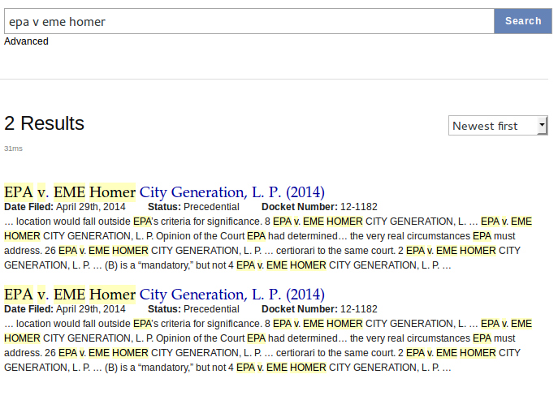558x396 pixels.
Task: Click Precedential status in the first result
Action: (211, 207)
